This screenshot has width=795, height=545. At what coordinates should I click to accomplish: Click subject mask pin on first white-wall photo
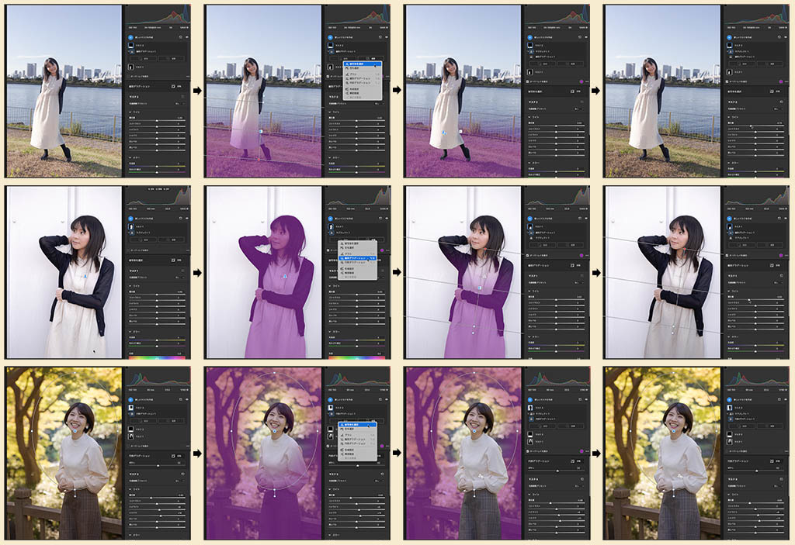tap(85, 276)
